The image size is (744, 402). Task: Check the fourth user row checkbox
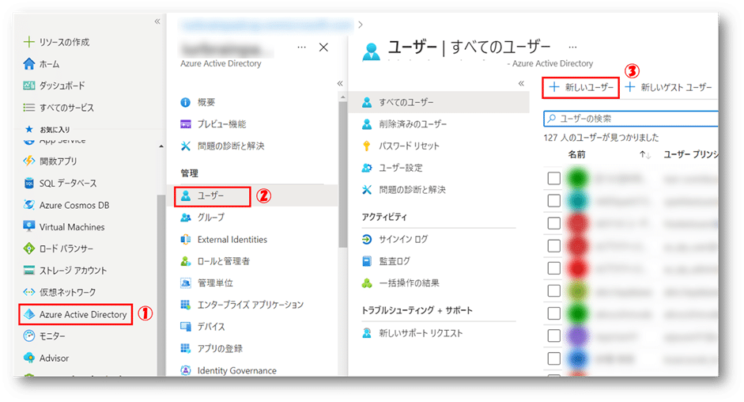[553, 245]
